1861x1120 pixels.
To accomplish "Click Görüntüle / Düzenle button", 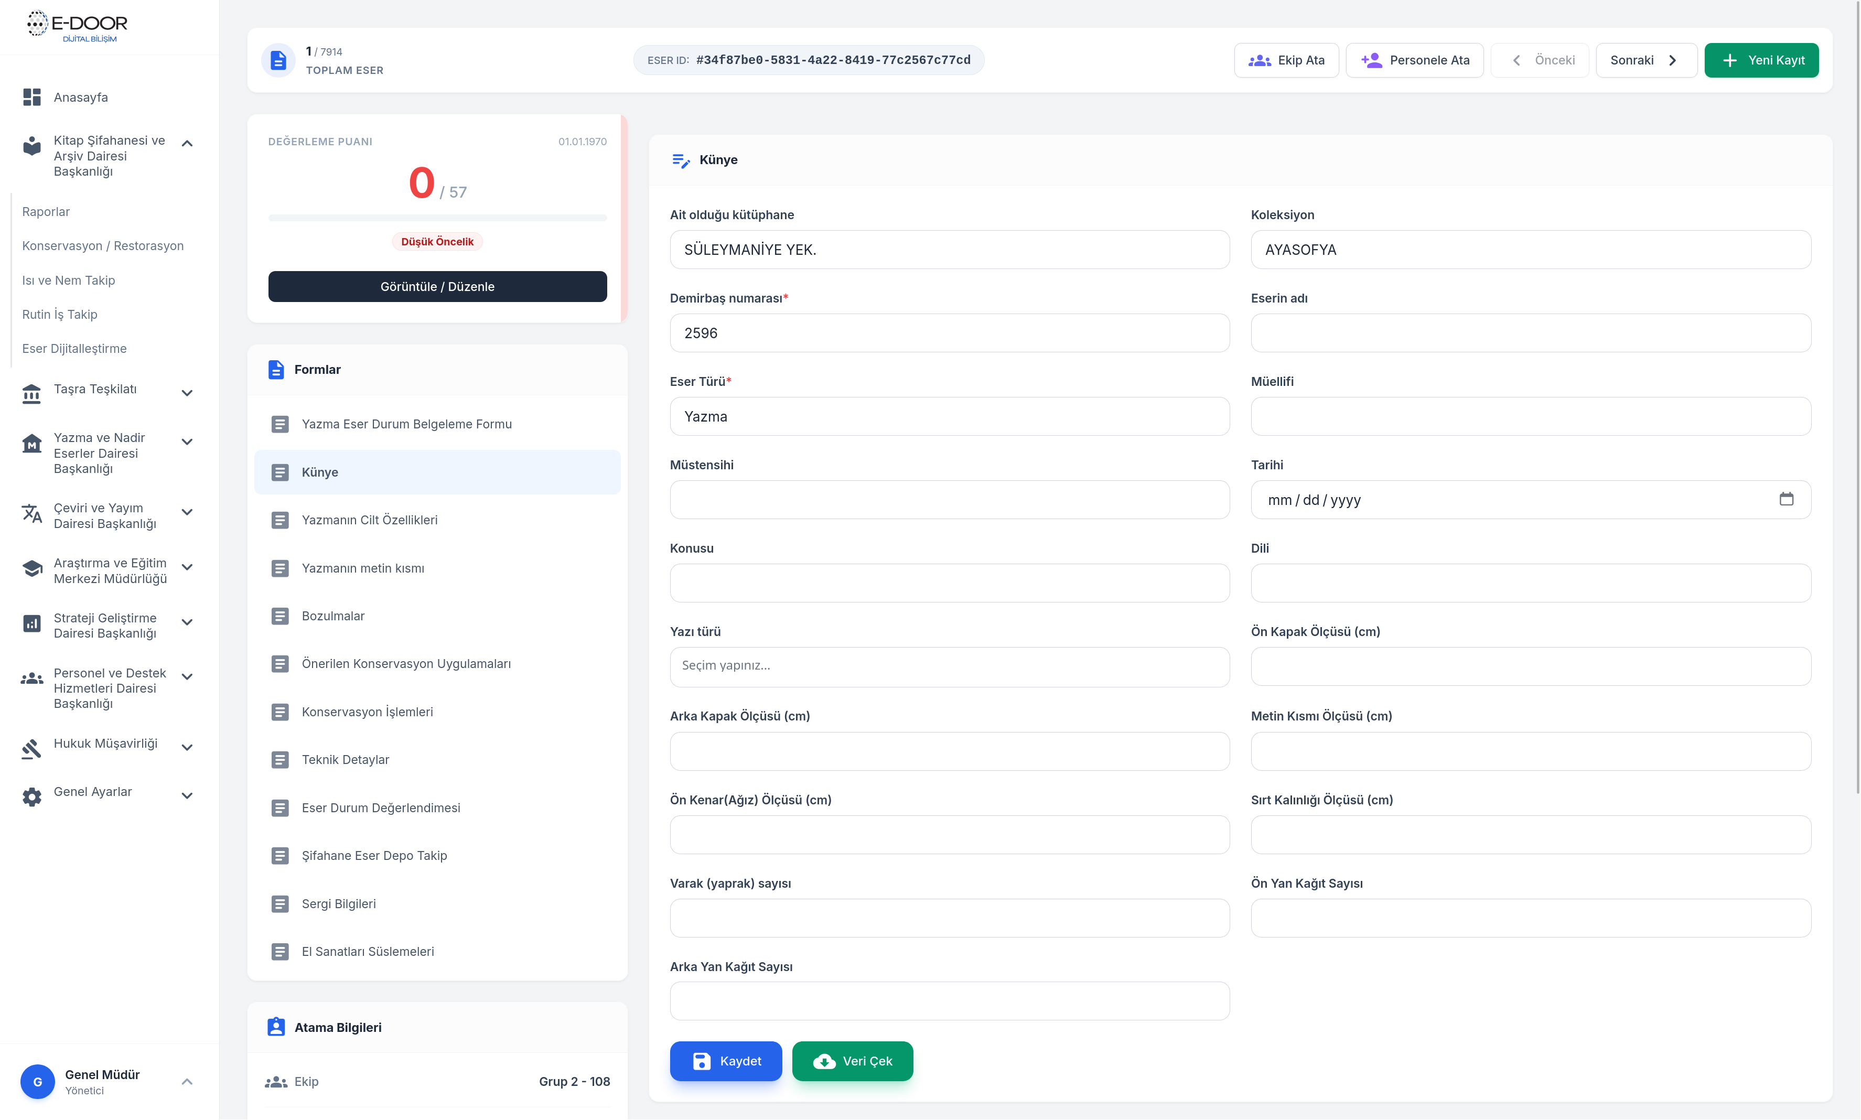I will point(437,287).
